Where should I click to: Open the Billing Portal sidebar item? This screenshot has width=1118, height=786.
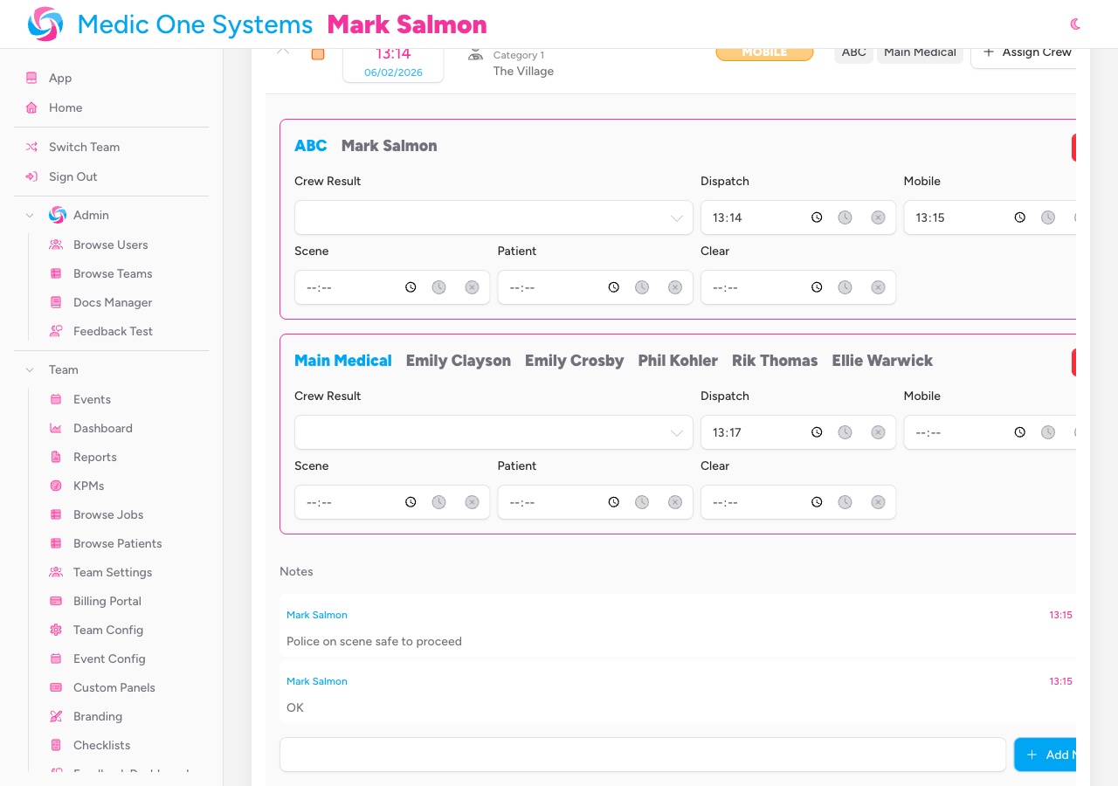click(x=107, y=601)
